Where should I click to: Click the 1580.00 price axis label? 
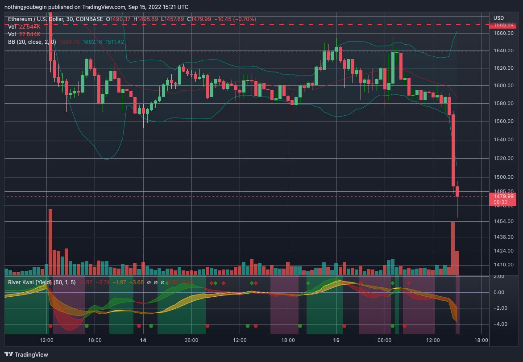coord(503,103)
